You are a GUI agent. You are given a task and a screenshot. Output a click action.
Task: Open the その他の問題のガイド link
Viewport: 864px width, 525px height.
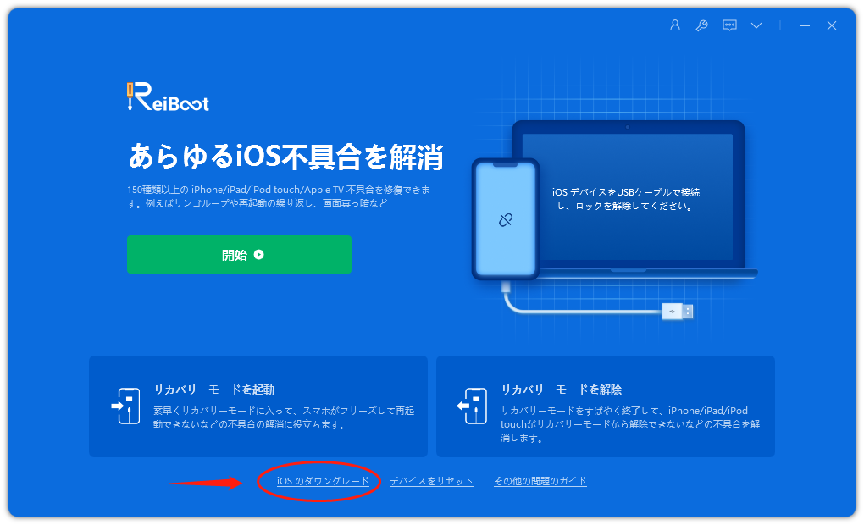540,481
